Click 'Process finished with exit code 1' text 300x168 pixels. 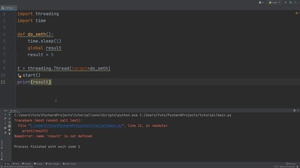pos(47,147)
